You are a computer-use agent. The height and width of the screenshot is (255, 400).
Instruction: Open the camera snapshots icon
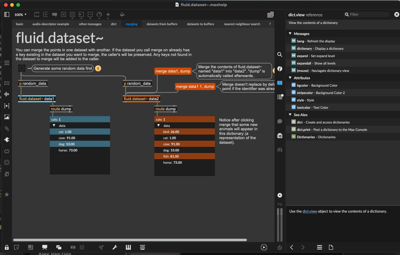(280, 135)
